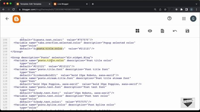
Task: Click the </Group> tag on line 109
Action: [x=17, y=52]
